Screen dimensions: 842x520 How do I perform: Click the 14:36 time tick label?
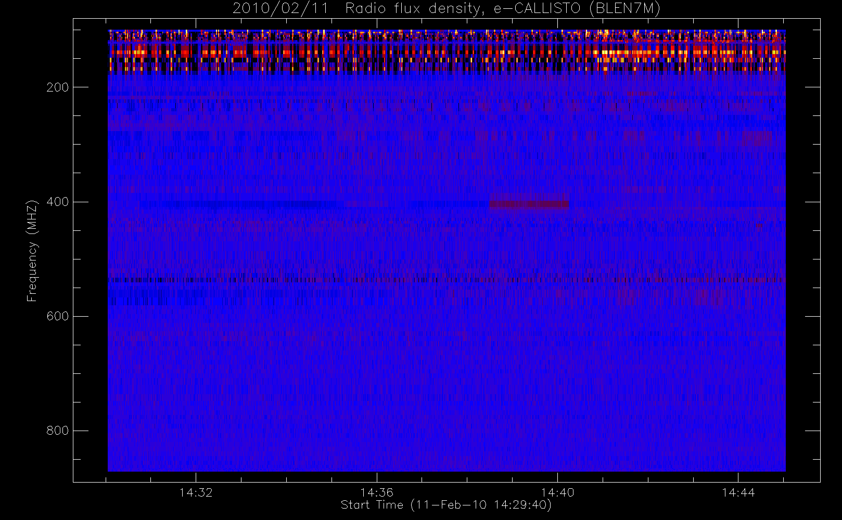377,492
